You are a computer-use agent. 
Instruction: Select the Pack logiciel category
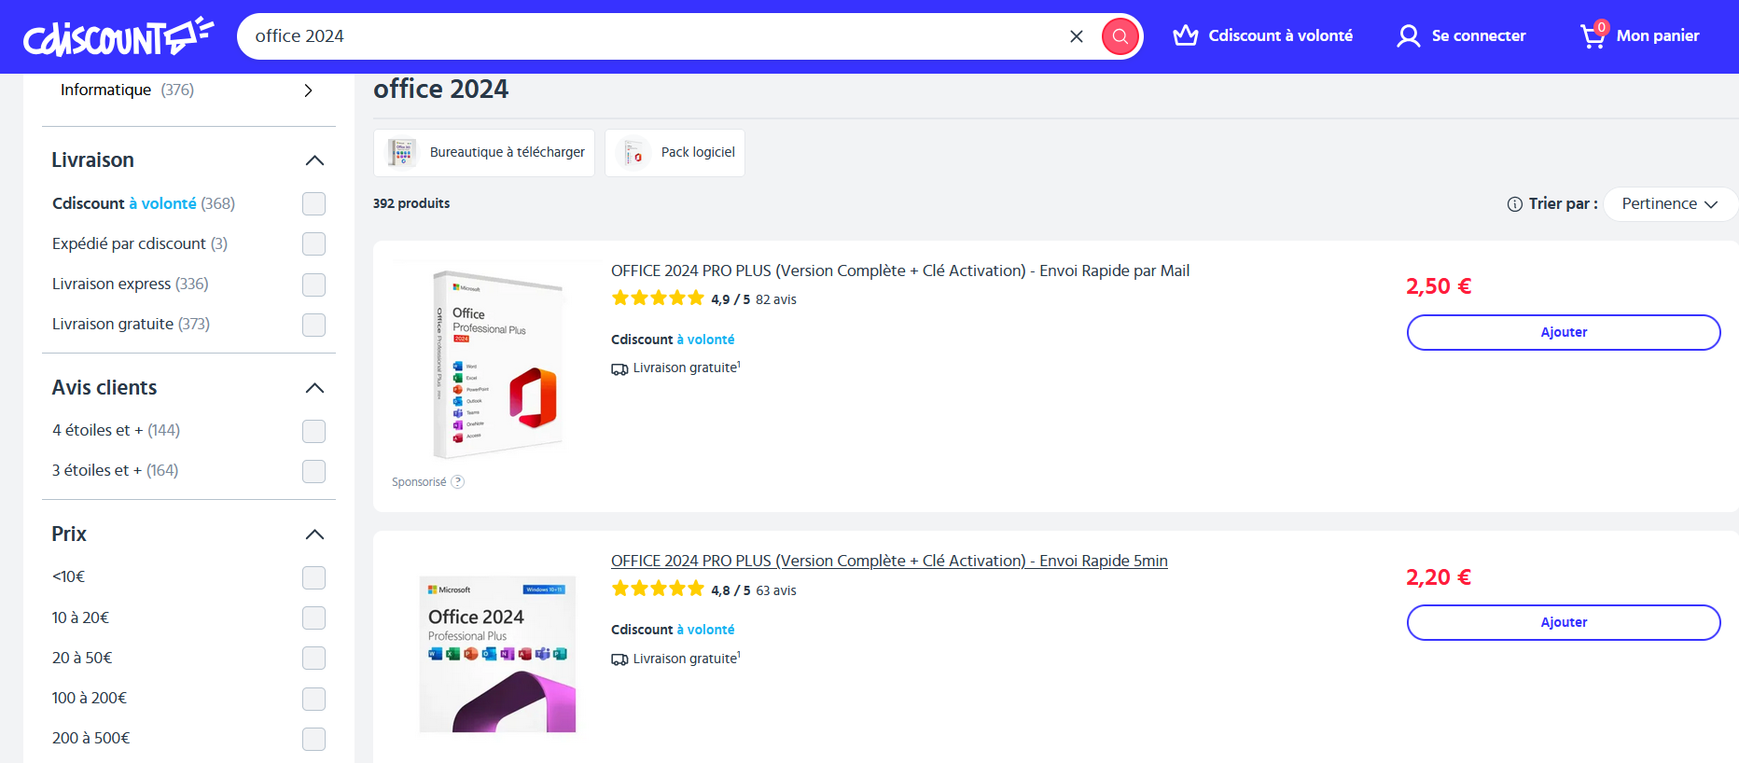675,153
